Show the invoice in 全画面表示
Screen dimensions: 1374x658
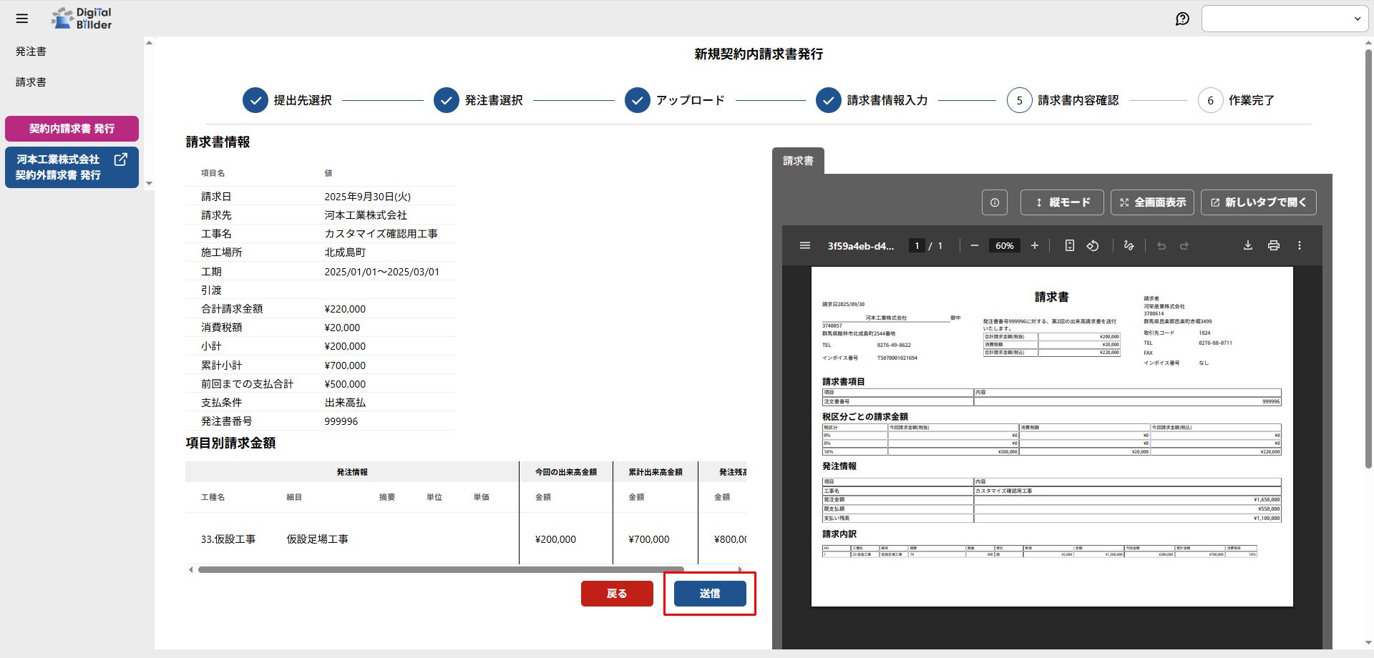pyautogui.click(x=1152, y=202)
